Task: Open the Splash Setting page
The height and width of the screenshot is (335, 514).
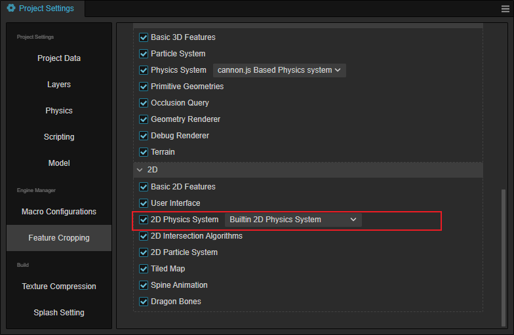Action: coord(59,313)
